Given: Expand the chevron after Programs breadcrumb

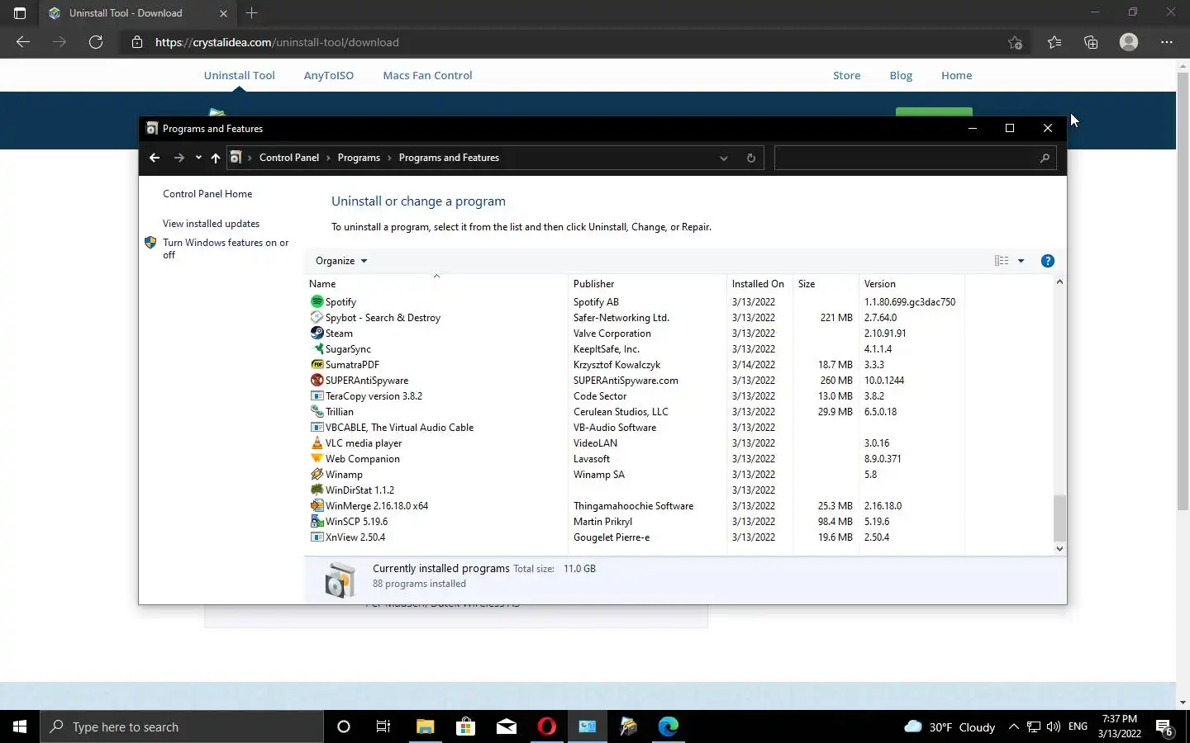Looking at the screenshot, I should tap(389, 158).
